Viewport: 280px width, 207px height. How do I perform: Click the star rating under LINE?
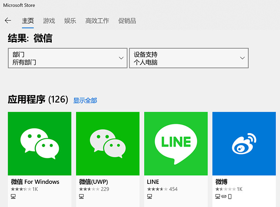[x=157, y=189]
